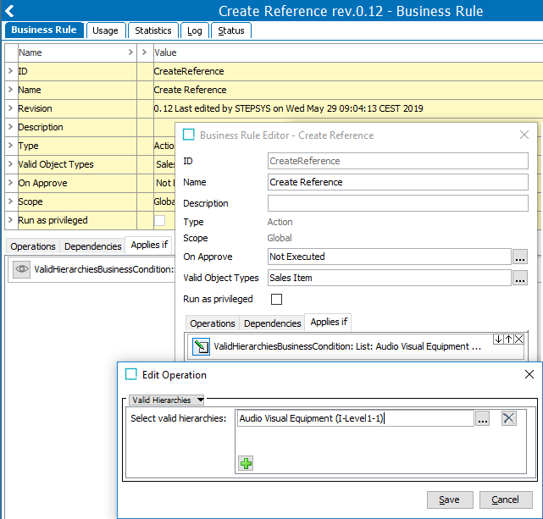Click green plus to add hierarchy

click(x=246, y=463)
